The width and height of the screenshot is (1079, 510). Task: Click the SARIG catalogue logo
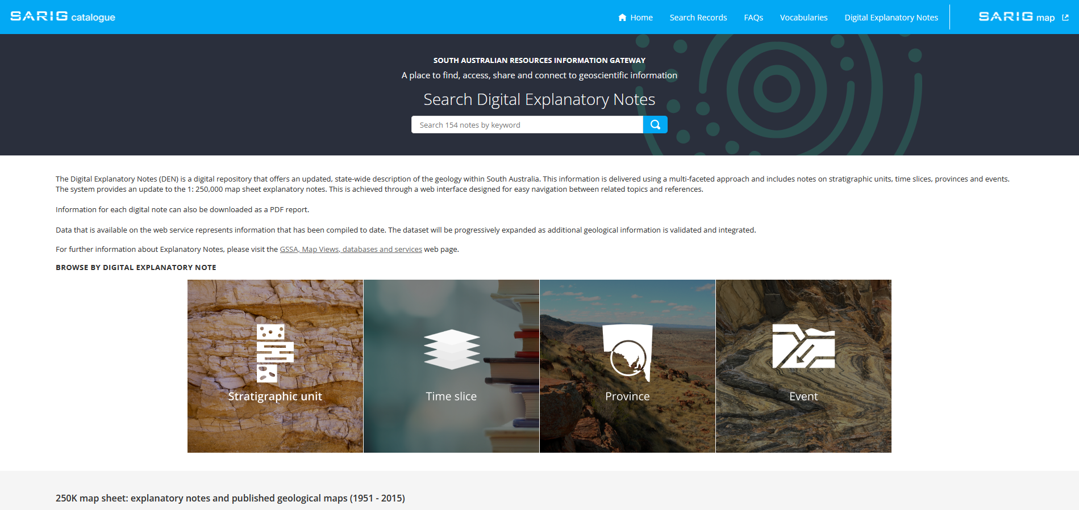(x=63, y=16)
